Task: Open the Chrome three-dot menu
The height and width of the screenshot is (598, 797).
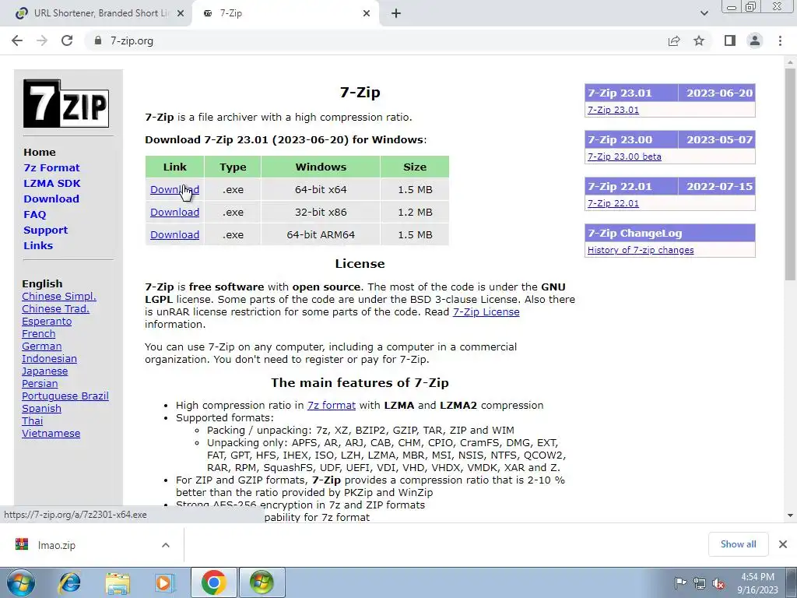Action: coord(780,40)
